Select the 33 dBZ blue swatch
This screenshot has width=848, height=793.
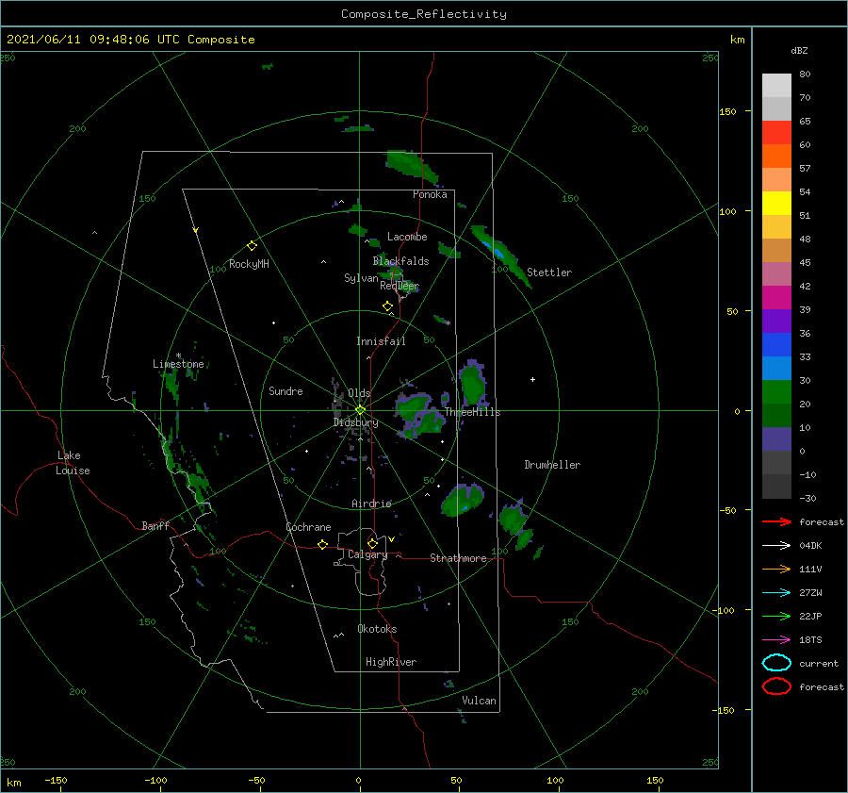tap(776, 368)
